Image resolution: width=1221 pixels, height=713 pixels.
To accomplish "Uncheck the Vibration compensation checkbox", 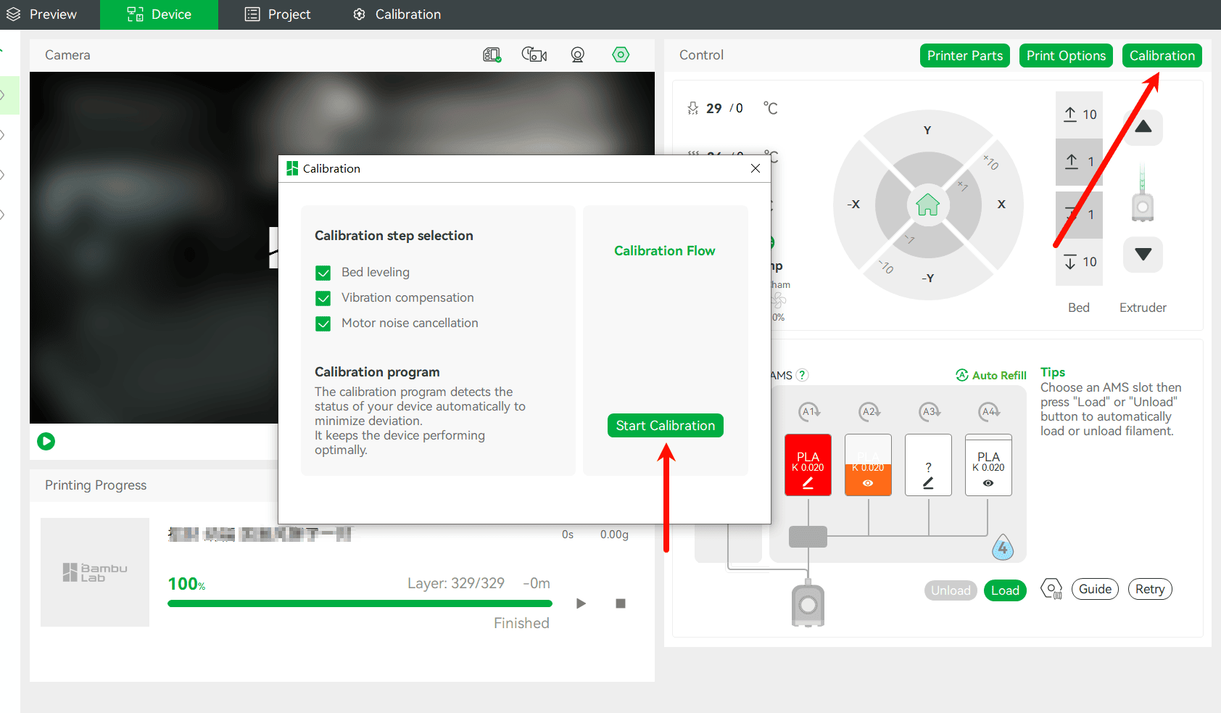I will tap(323, 298).
